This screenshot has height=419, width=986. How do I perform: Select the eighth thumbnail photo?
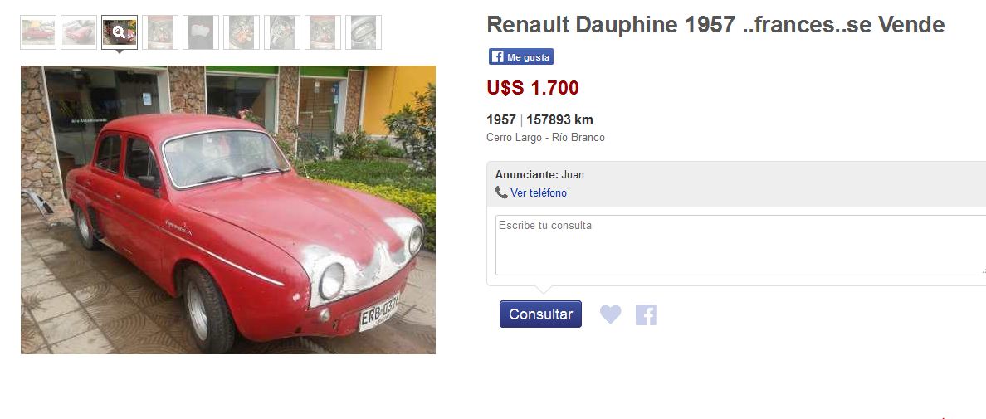[x=323, y=32]
